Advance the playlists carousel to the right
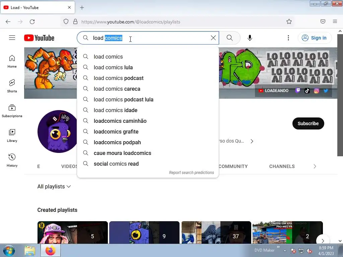Screen dimensions: 343x257 coord(323,240)
